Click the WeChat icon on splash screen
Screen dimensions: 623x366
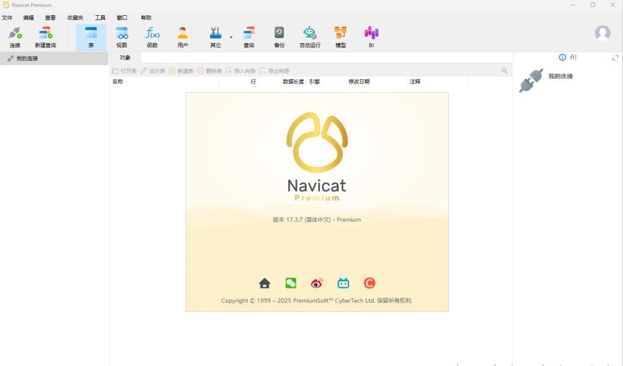[x=291, y=283]
